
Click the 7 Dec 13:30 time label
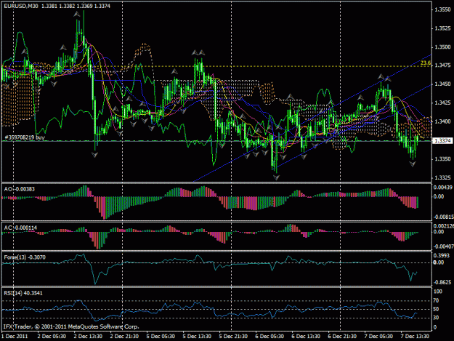(415, 337)
